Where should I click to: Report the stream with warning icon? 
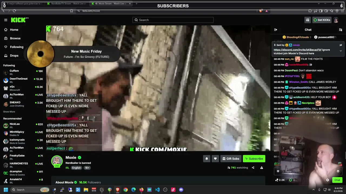(x=262, y=168)
